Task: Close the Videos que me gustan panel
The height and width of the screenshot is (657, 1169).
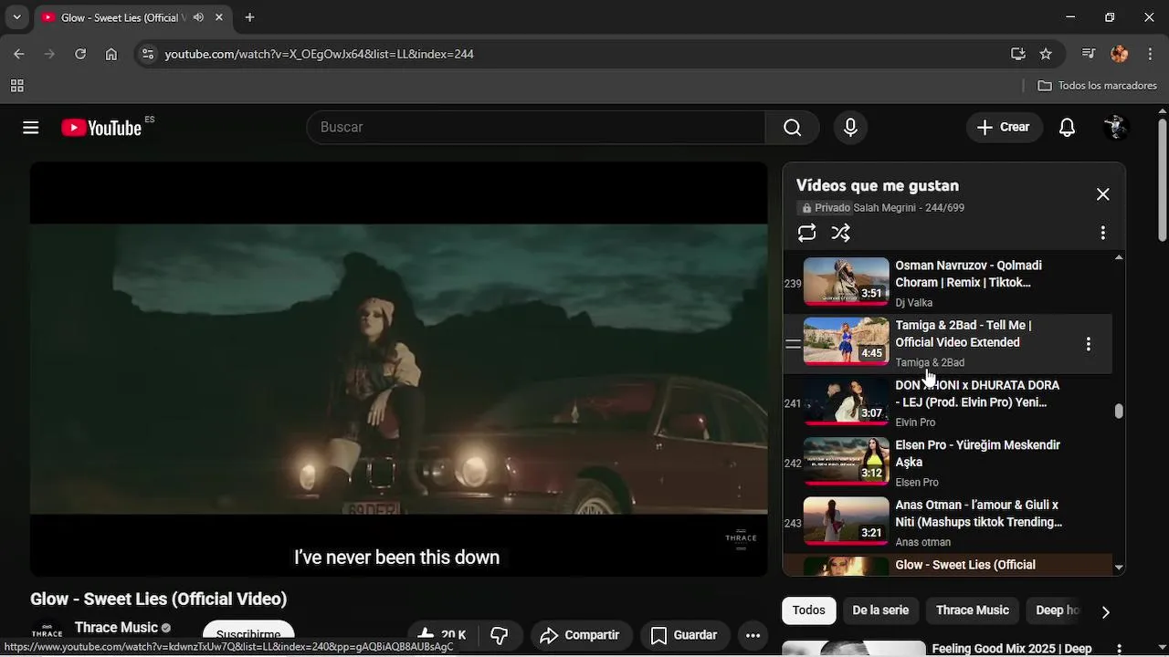Action: click(x=1103, y=194)
